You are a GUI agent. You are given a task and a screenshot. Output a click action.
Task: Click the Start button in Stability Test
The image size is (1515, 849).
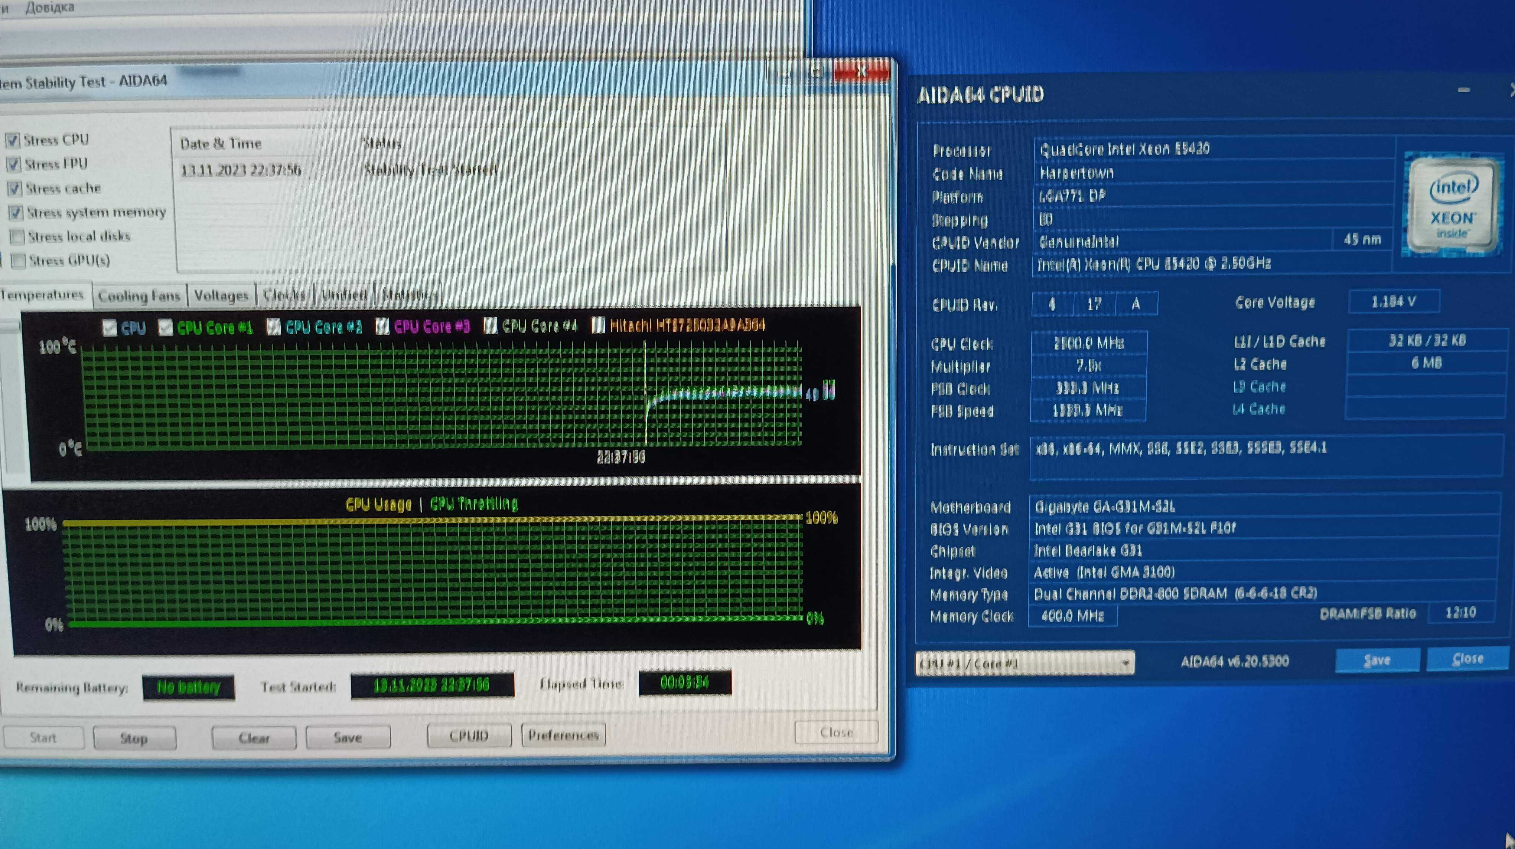pos(43,737)
